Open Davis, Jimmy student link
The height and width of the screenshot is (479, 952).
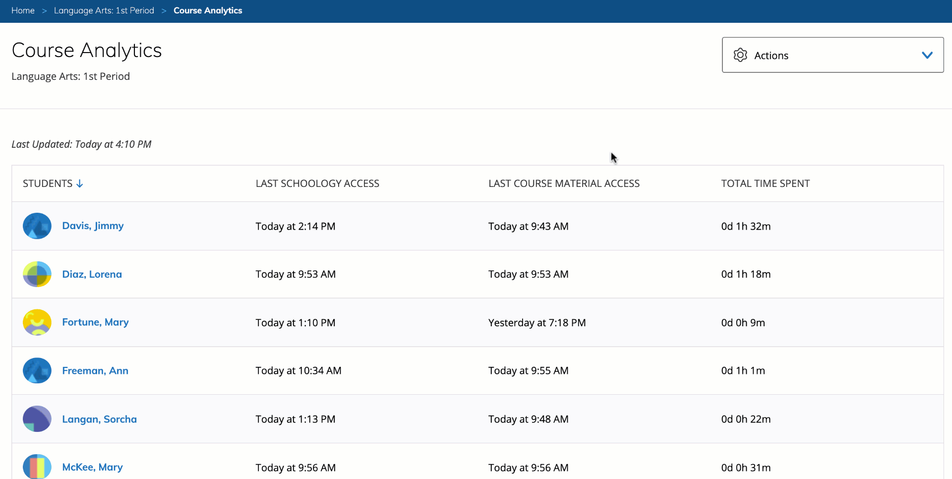pyautogui.click(x=93, y=226)
